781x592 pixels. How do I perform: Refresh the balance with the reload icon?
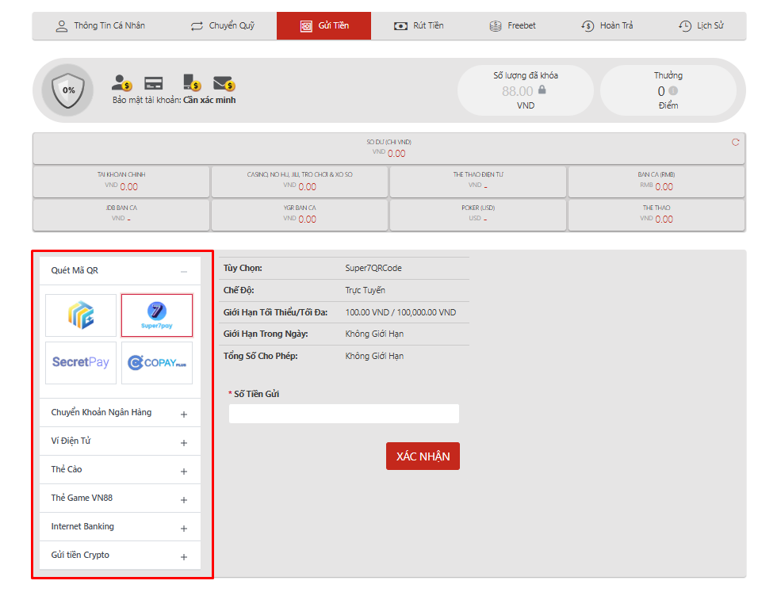coord(735,143)
